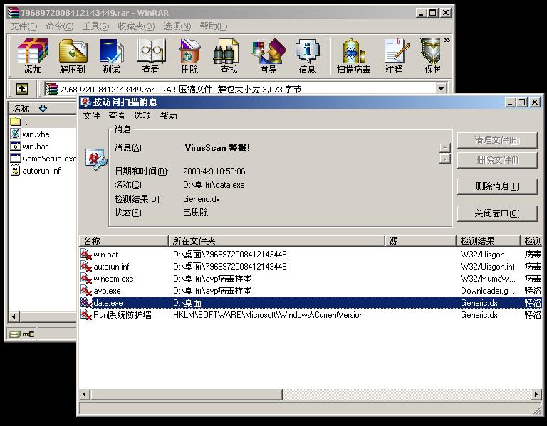Image resolution: width=547 pixels, height=426 pixels.
Task: Sort by Detected As (检测结果) column header
Action: coord(488,240)
